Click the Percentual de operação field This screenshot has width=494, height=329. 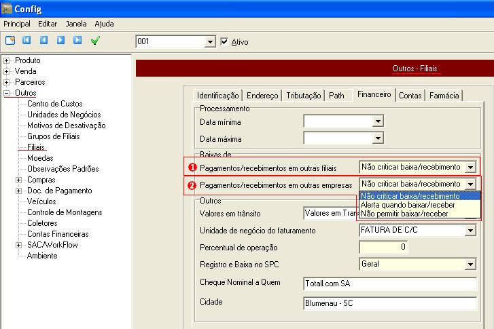point(383,247)
